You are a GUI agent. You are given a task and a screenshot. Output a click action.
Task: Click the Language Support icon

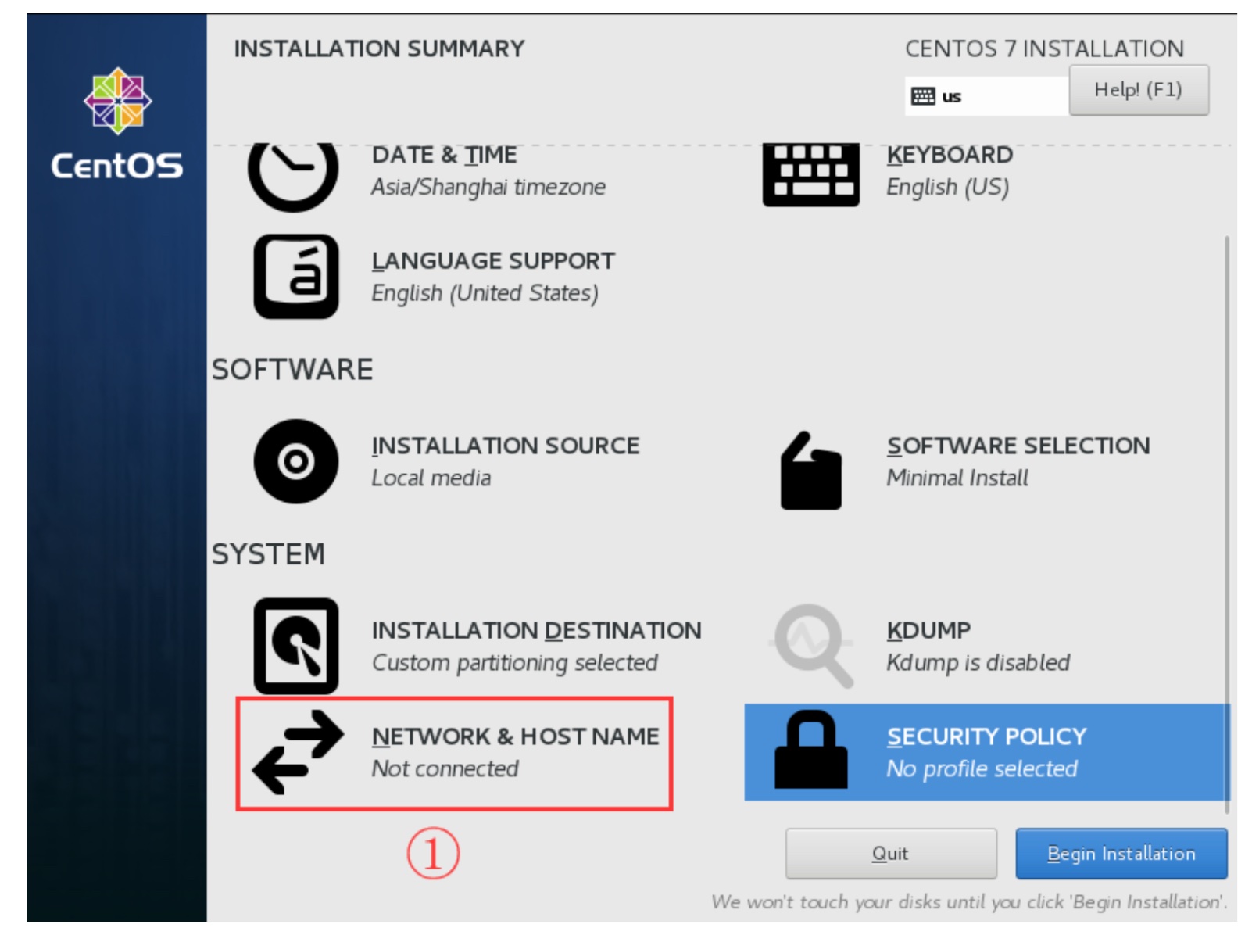296,276
